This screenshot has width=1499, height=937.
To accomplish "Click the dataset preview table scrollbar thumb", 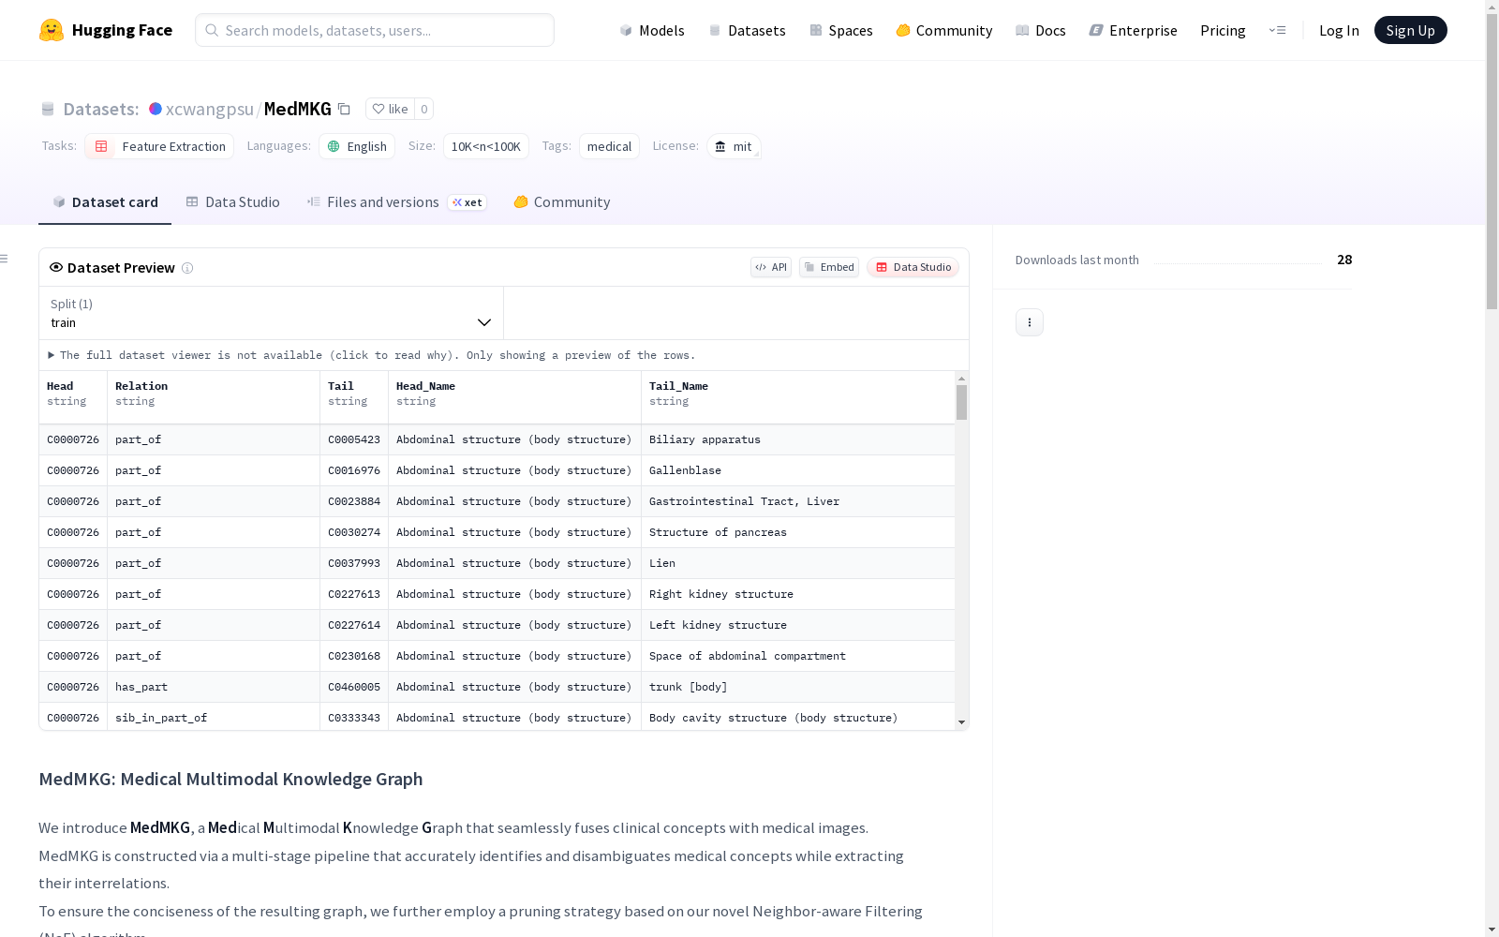I will [x=961, y=402].
